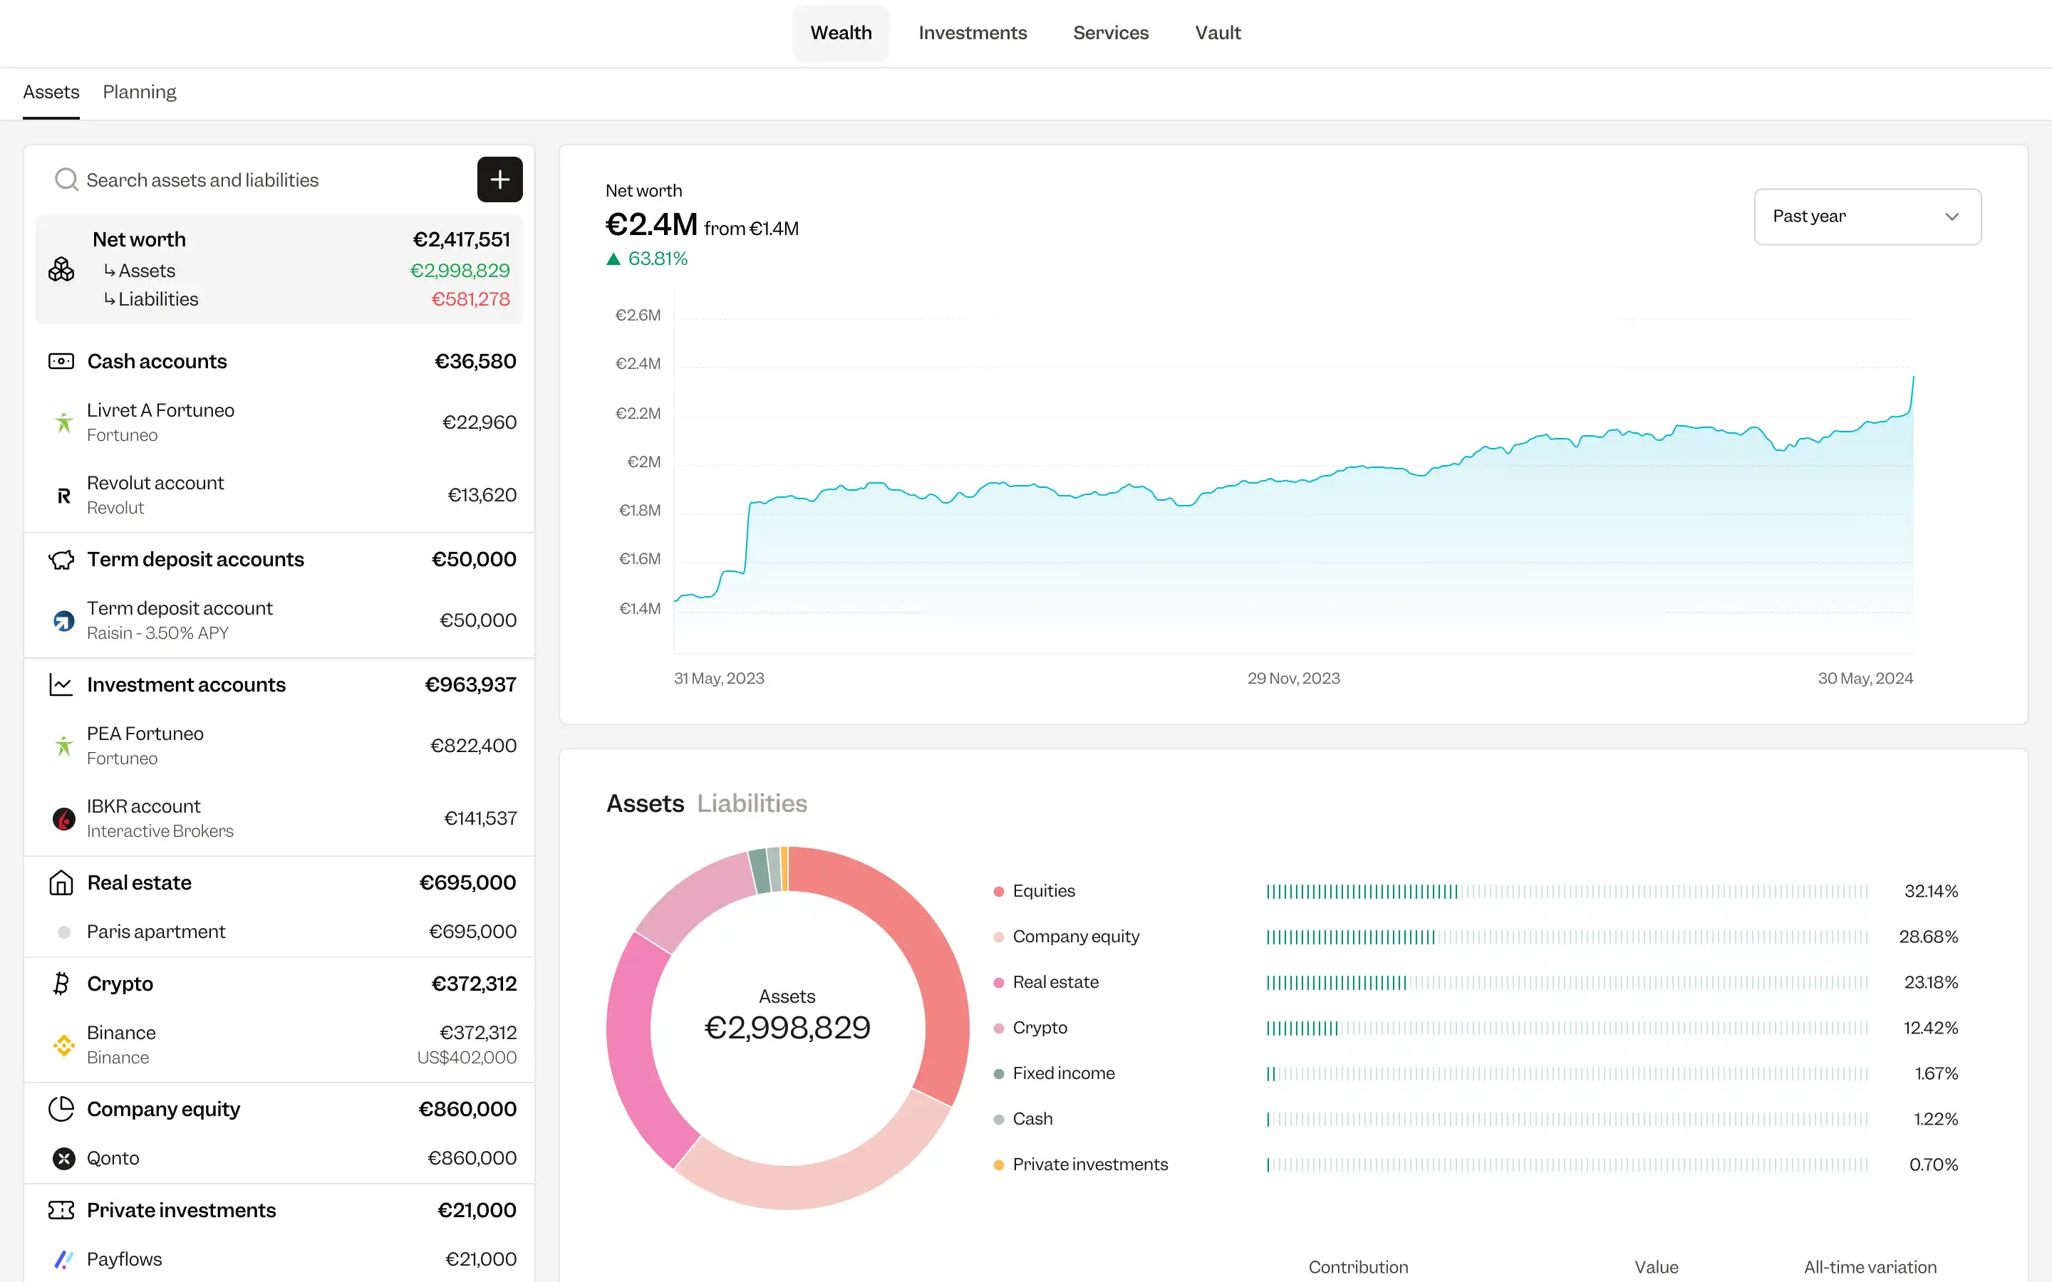Click the Assets €2,998,829 green amount
This screenshot has width=2052, height=1282.
(x=460, y=271)
